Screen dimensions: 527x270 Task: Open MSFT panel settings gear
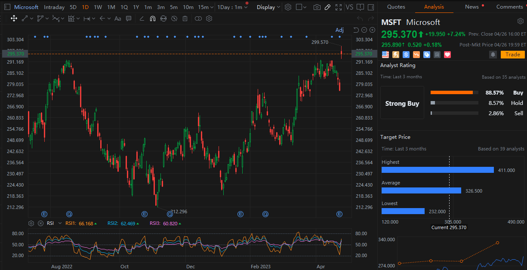521,21
